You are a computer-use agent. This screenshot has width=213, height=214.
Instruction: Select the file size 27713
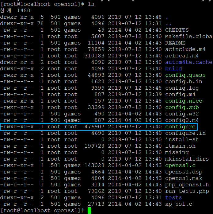(x=96, y=204)
